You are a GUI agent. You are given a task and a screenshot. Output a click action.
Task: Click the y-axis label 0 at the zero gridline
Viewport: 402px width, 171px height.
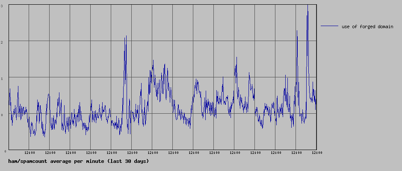(2, 115)
